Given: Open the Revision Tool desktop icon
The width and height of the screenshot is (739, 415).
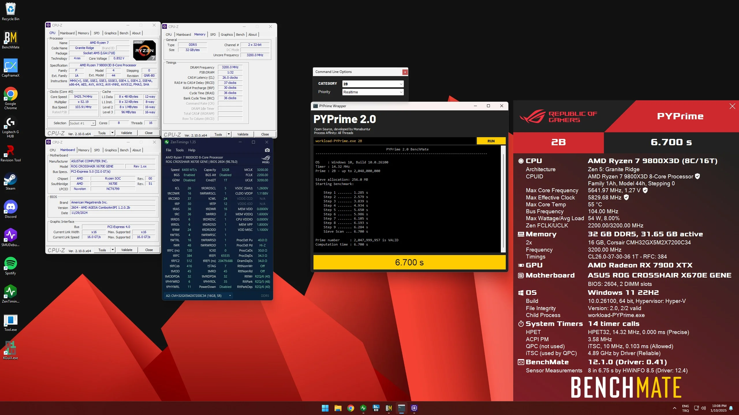Looking at the screenshot, I should pos(11,153).
